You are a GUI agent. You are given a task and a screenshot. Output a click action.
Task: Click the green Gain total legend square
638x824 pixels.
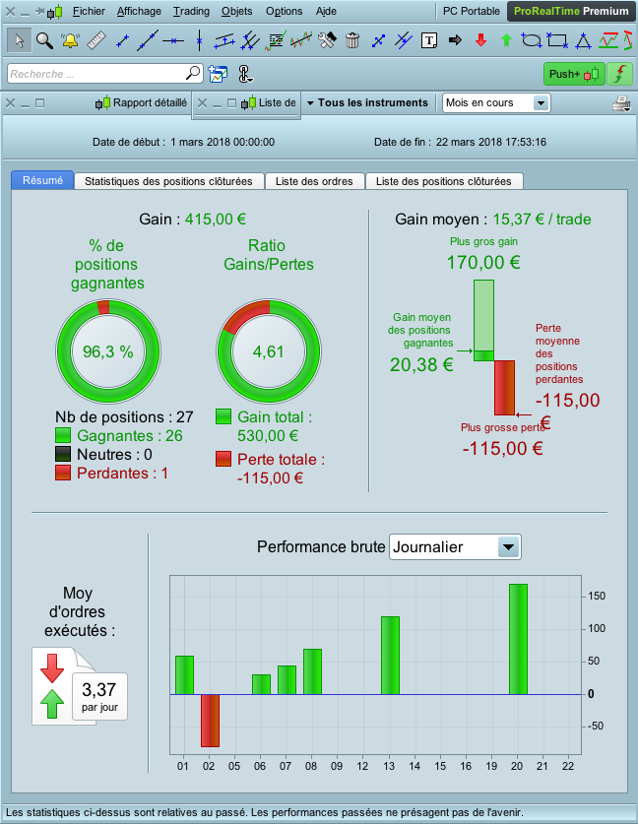(x=223, y=416)
